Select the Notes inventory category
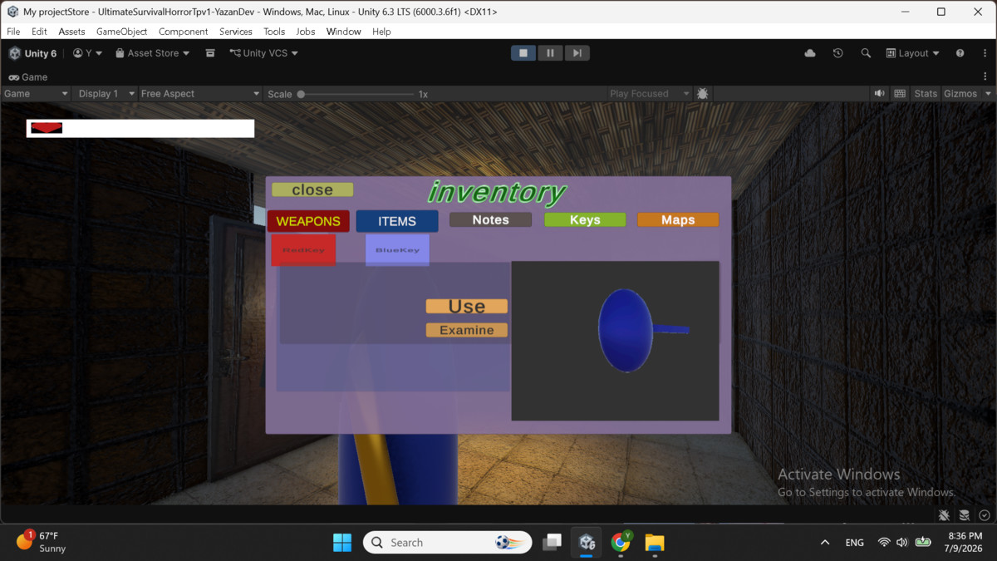Screen dimensions: 997x561 [490, 220]
